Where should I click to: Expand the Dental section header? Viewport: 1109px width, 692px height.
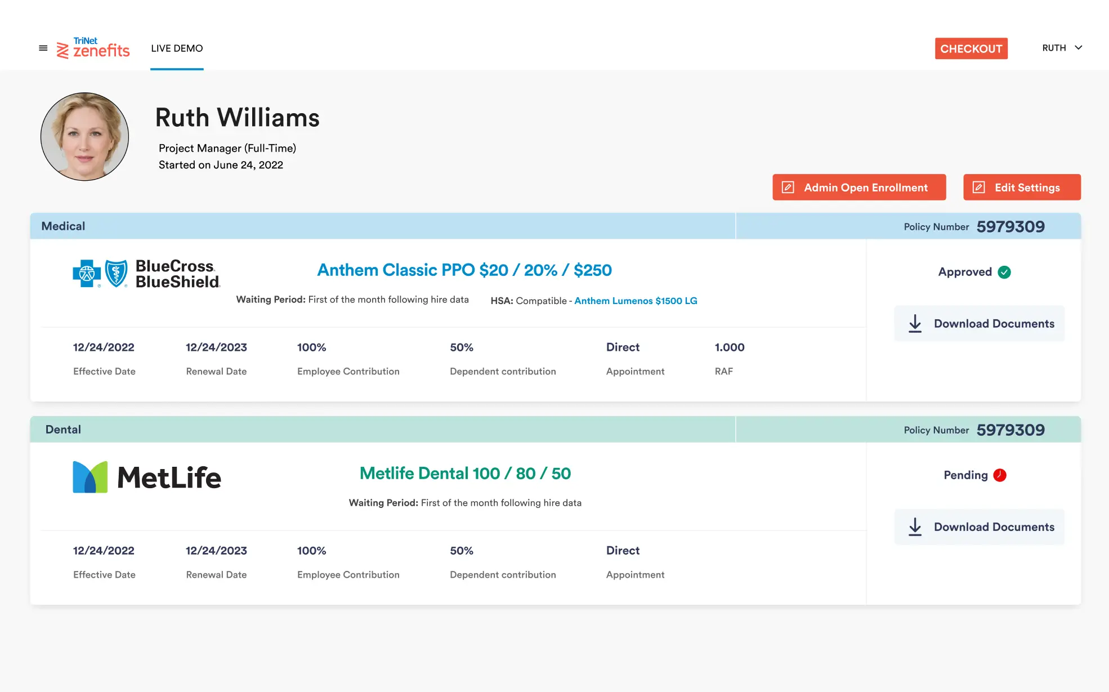click(62, 429)
